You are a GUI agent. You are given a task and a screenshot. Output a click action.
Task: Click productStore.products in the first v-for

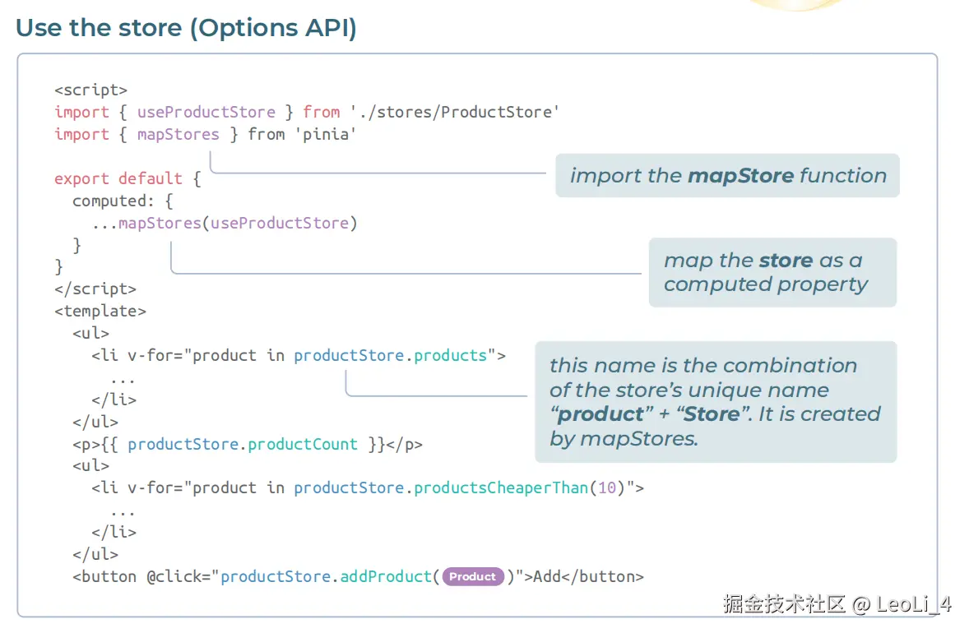(x=391, y=355)
